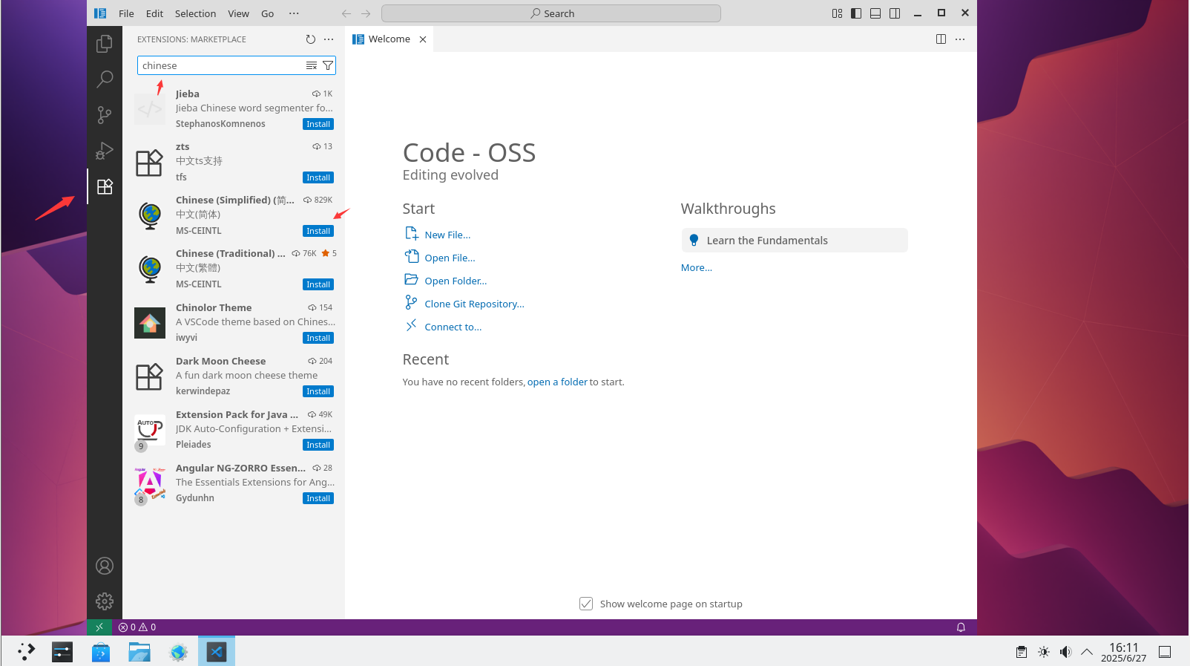Open the volume control in system tray
1190x666 pixels.
[x=1065, y=652]
